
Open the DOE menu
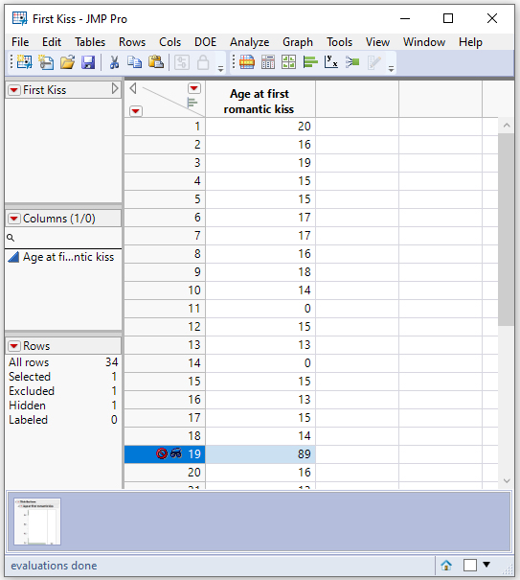click(206, 42)
